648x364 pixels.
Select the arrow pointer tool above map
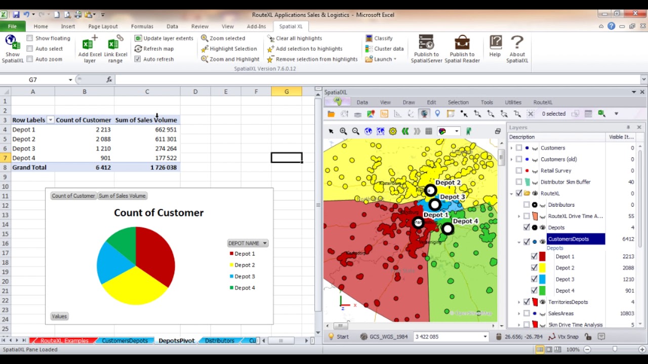[331, 131]
